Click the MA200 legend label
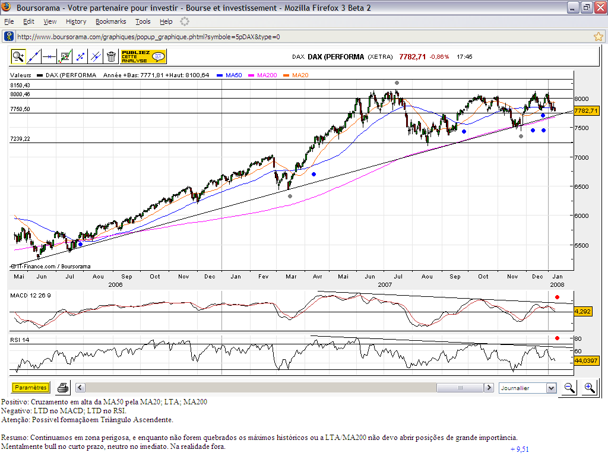The width and height of the screenshot is (608, 456). coord(267,75)
